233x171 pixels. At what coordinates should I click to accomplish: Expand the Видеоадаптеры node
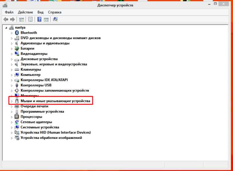[x=12, y=54]
